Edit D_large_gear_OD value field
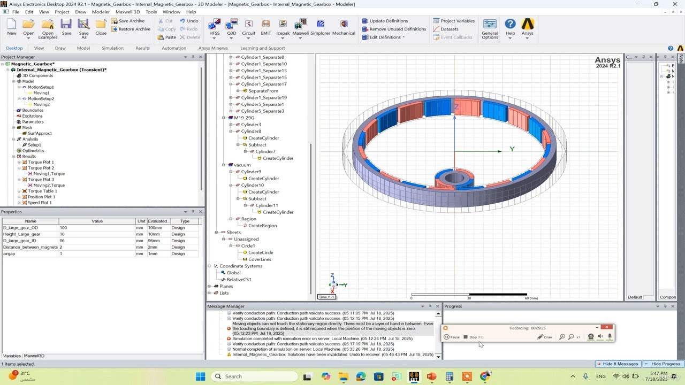 pos(97,228)
